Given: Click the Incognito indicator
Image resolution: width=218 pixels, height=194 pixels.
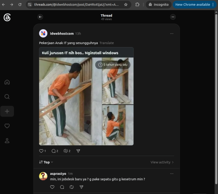Looking at the screenshot, I should tap(159, 5).
